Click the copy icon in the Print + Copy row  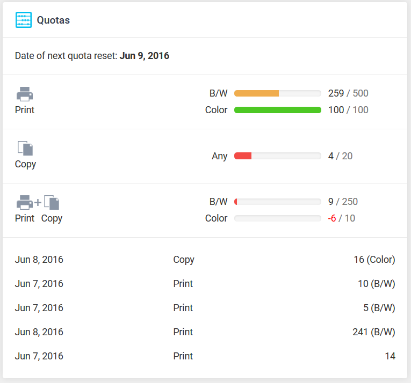coord(52,202)
